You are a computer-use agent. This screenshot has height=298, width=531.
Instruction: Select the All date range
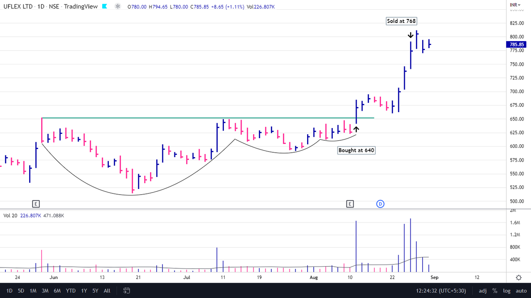[107, 291]
